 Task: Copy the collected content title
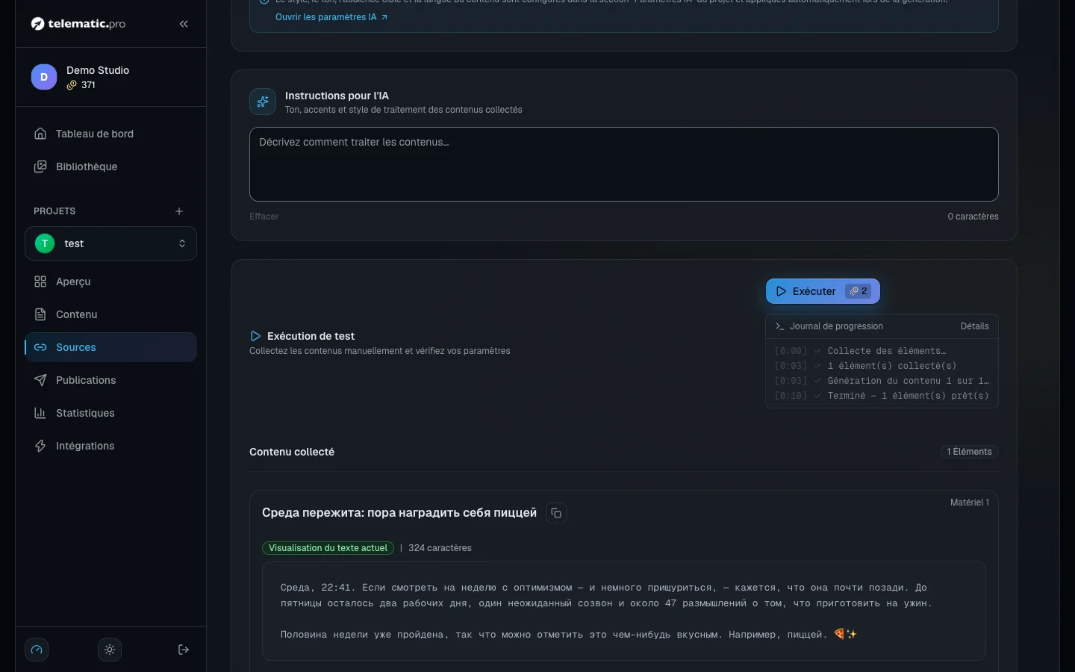(x=556, y=513)
